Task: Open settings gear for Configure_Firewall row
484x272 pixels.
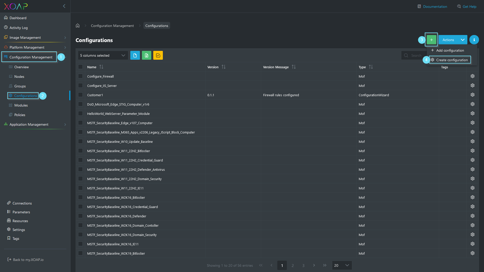Action: click(x=472, y=76)
